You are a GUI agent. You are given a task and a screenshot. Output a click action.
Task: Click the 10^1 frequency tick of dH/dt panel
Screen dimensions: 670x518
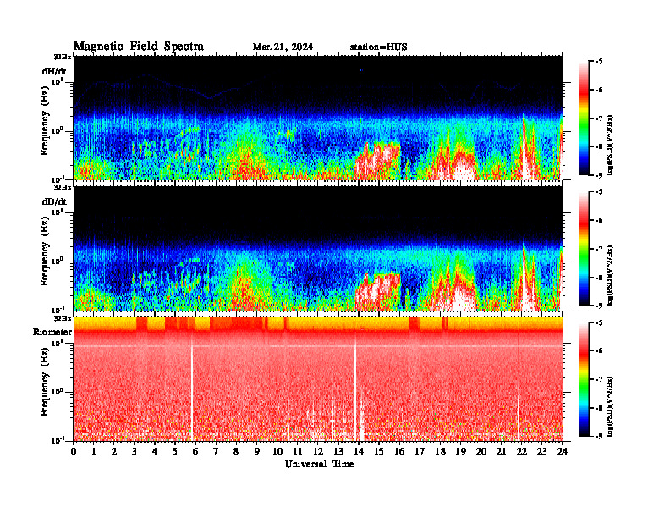57,81
